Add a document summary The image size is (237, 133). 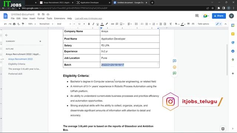40,41
